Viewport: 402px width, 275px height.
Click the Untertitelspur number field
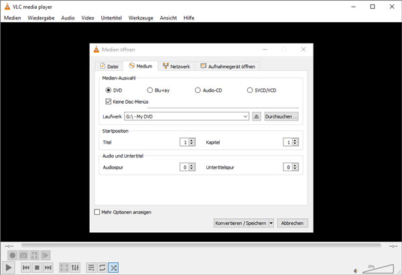(x=288, y=167)
